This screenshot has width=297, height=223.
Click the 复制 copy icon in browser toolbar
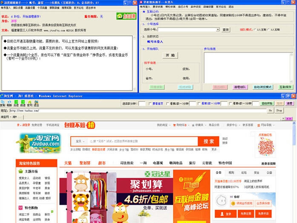3,102
